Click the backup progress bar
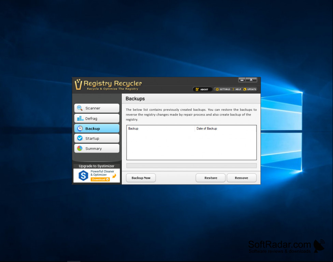The width and height of the screenshot is (333, 262). pos(191,166)
